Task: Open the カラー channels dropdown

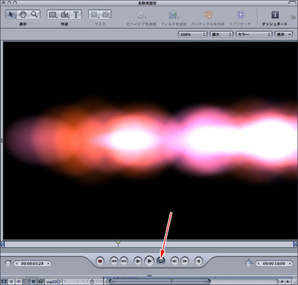Action: 254,35
